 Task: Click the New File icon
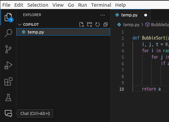tap(81, 24)
